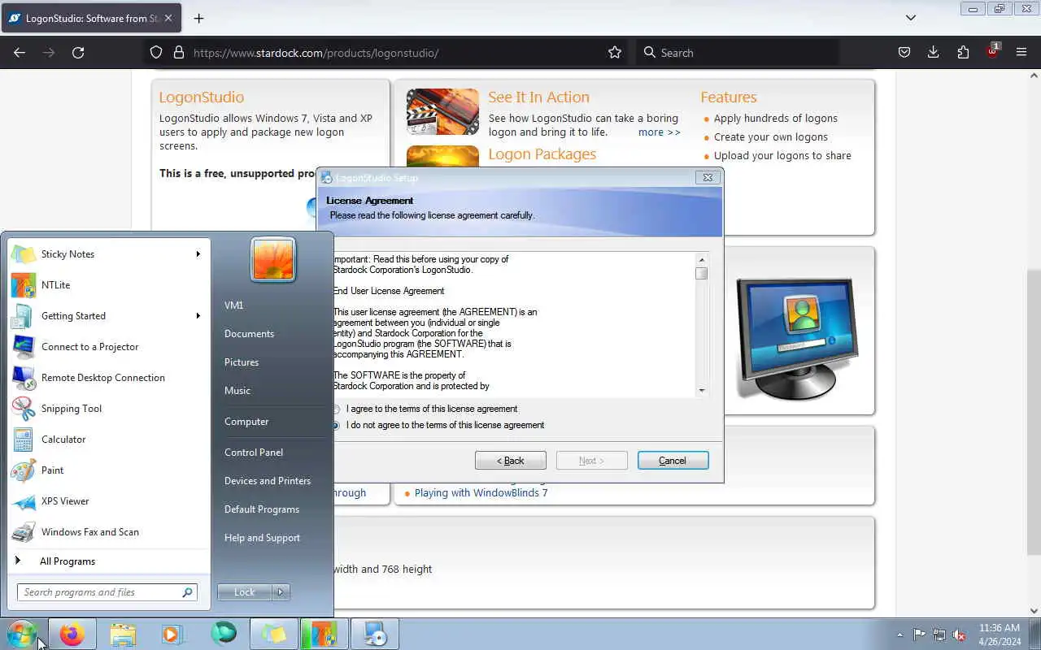Open shutdown options arrow next to Lock
This screenshot has height=650, width=1041.
coord(281,592)
